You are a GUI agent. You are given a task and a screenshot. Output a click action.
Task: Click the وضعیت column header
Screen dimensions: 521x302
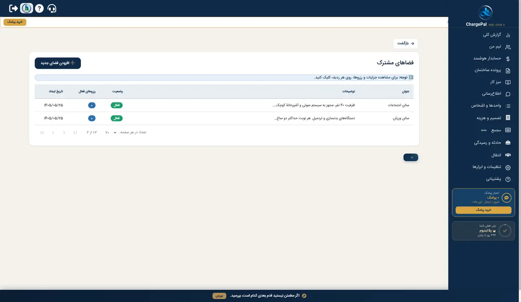(x=117, y=92)
